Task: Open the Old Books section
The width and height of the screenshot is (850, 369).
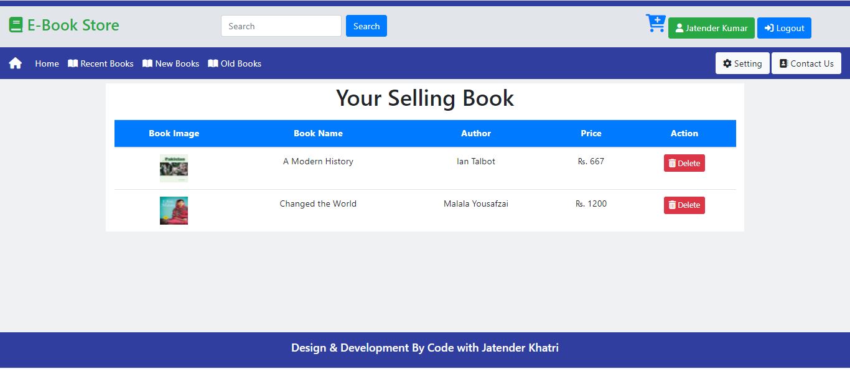Action: (x=235, y=63)
